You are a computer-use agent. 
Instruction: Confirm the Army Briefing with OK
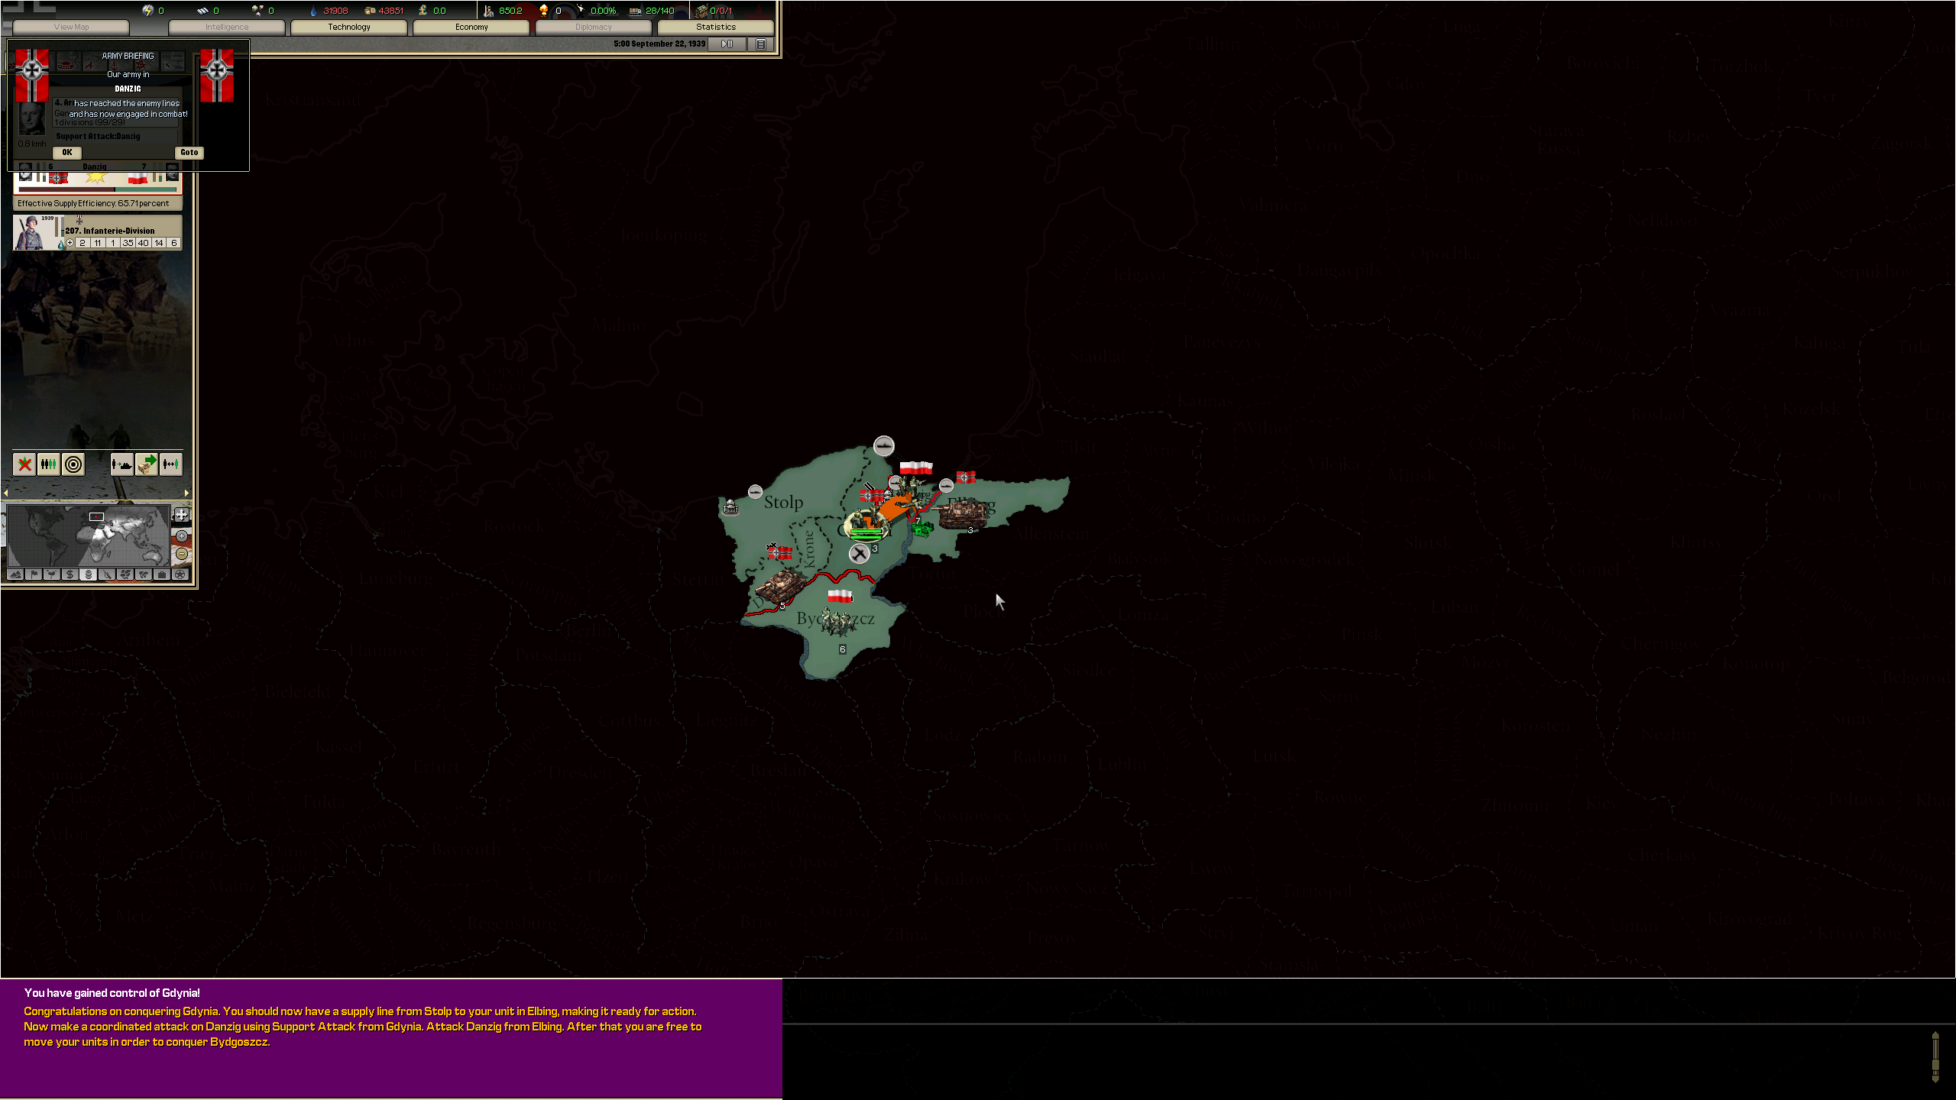pyautogui.click(x=67, y=152)
